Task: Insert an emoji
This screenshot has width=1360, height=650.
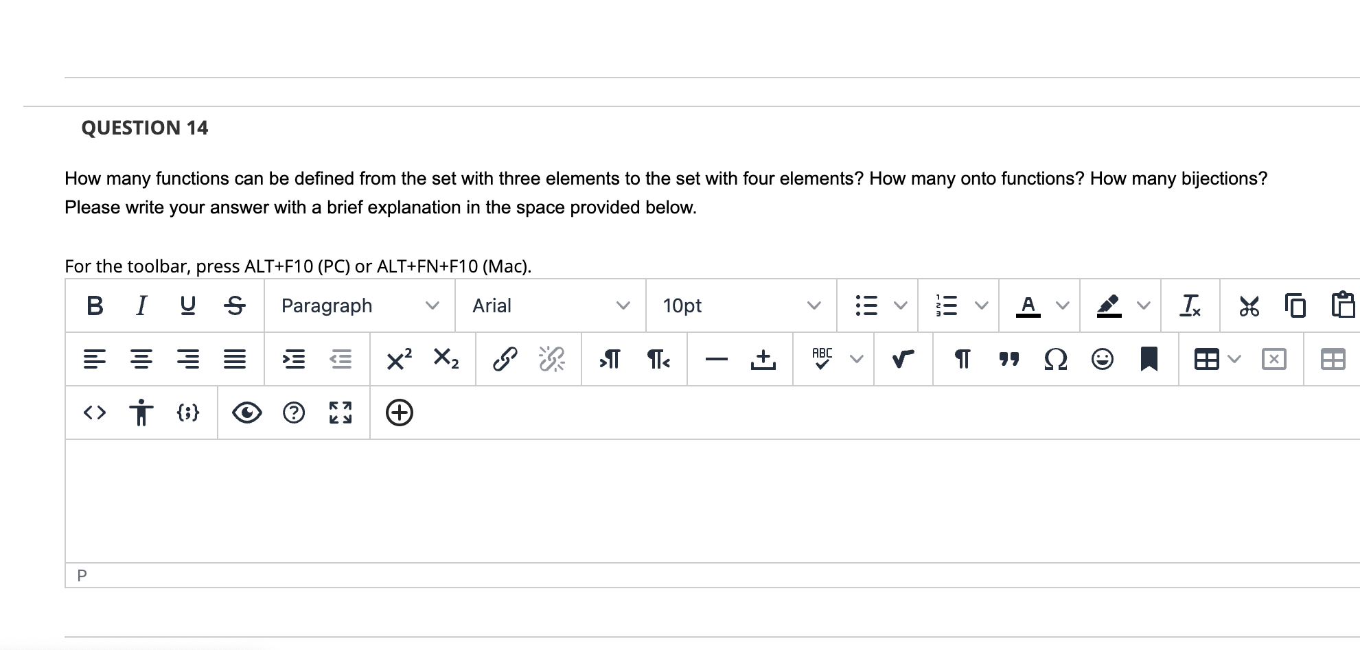Action: click(1102, 359)
